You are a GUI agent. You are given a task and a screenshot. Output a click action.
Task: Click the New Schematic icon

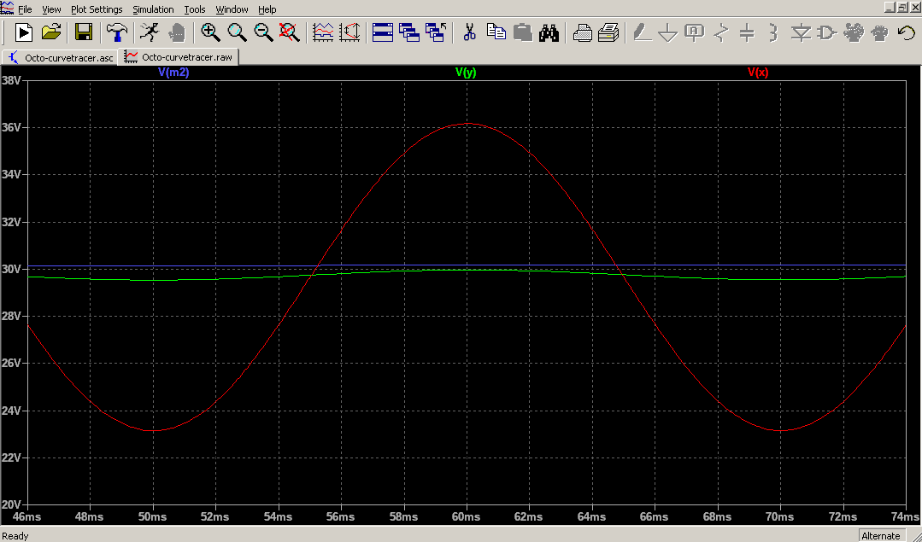pyautogui.click(x=24, y=32)
